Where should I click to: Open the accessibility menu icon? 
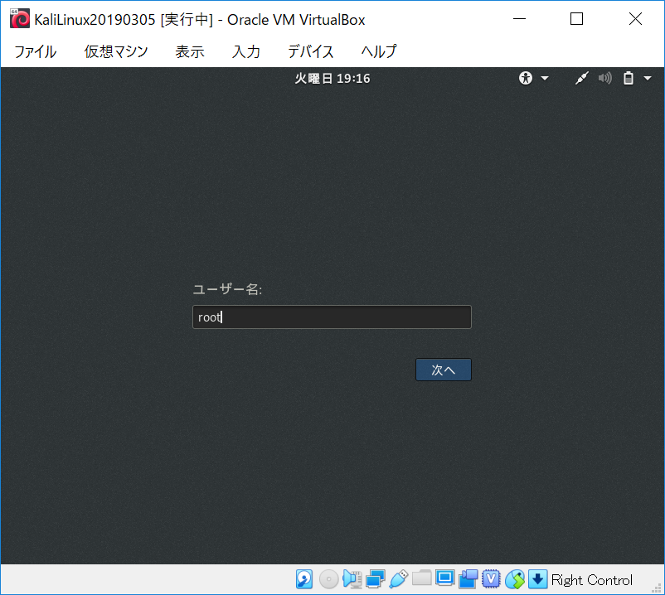526,78
